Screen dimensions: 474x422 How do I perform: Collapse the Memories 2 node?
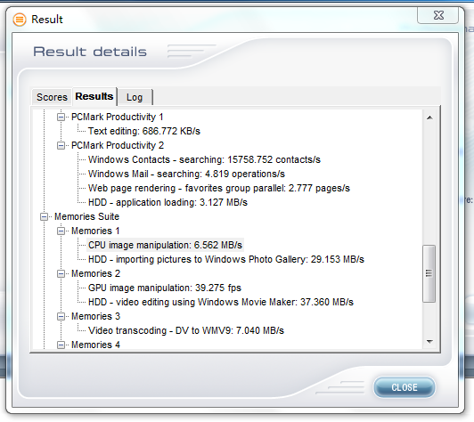coord(61,273)
